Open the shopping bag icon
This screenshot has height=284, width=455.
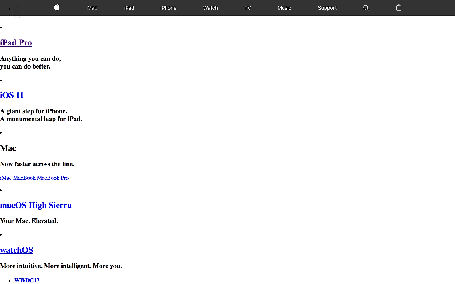coord(399,7)
